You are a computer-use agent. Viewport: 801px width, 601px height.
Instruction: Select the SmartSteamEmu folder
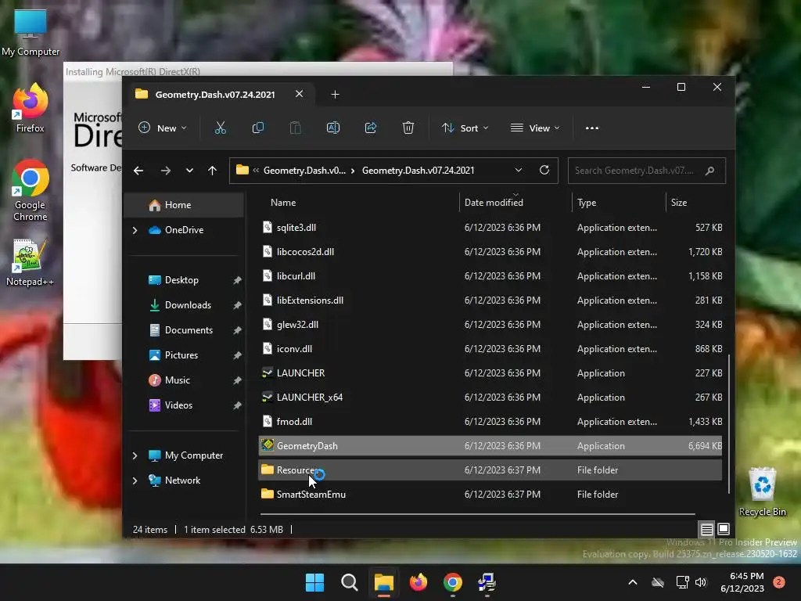point(490,495)
